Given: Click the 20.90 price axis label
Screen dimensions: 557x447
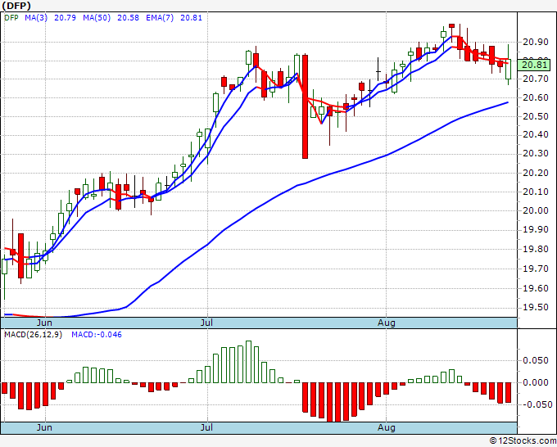Looking at the screenshot, I should pos(536,42).
